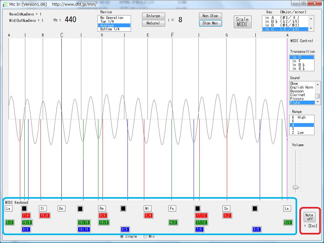Select Bassoon in the Sound list
This screenshot has height=243, width=324.
(302, 91)
